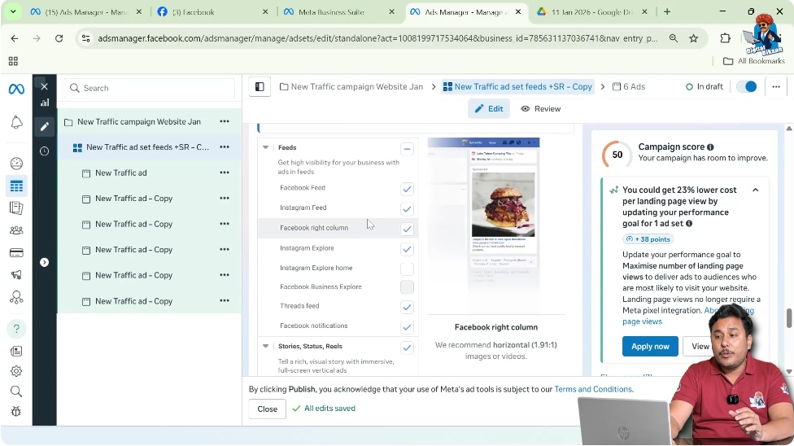Uncheck Instagram Explore placement

click(x=407, y=249)
